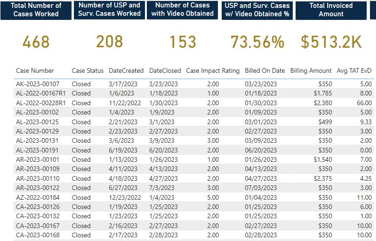
Task: Select case row AK-2023-00107
Action: click(194, 84)
